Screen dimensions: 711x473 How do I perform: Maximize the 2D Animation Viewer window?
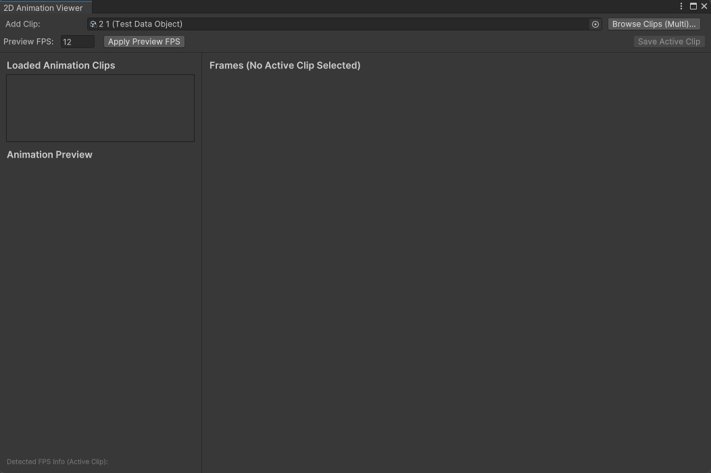point(693,6)
